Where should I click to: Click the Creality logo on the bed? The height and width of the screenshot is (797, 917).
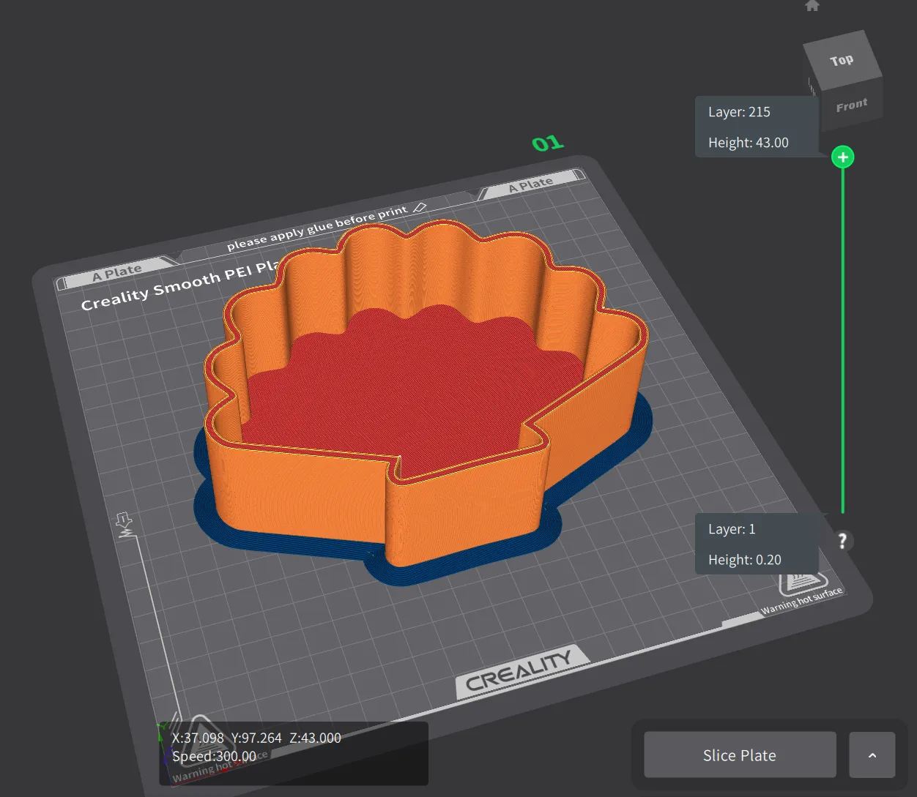(x=519, y=671)
